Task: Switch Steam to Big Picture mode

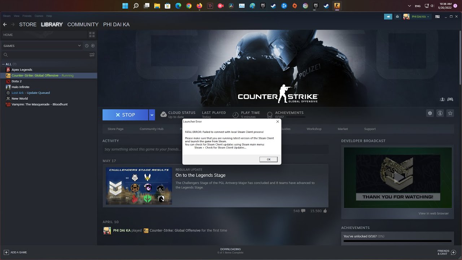Action: (x=437, y=17)
